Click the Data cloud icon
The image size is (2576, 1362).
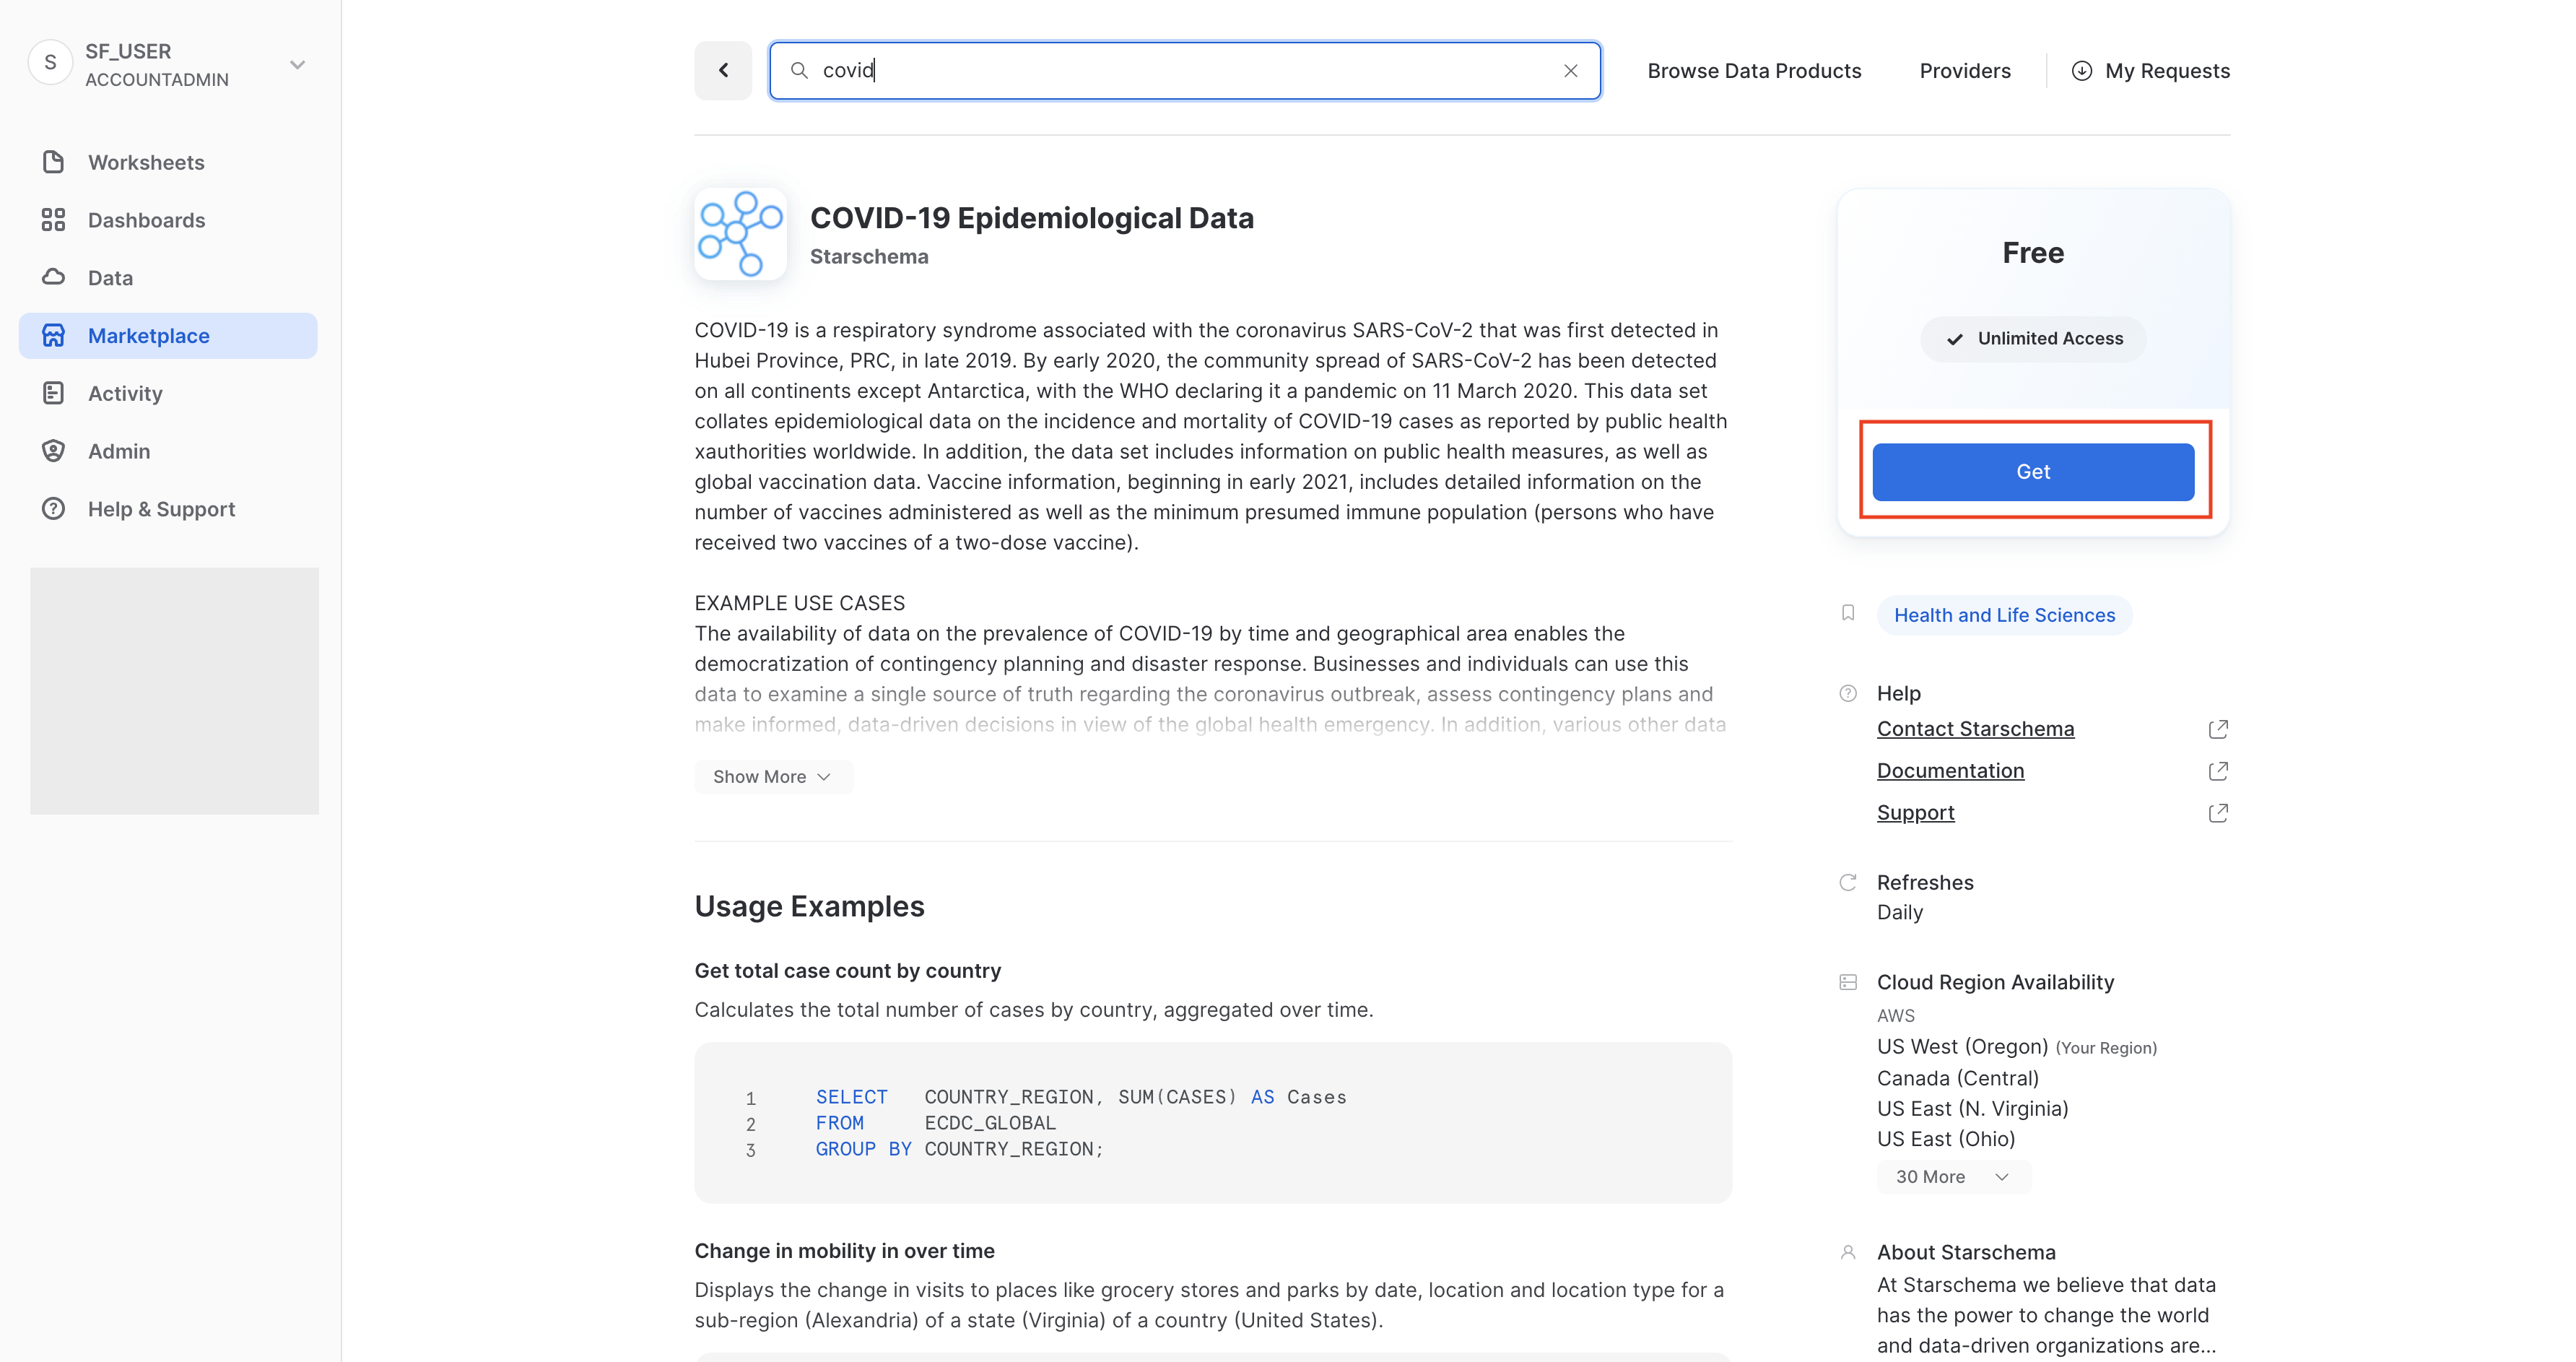[53, 277]
